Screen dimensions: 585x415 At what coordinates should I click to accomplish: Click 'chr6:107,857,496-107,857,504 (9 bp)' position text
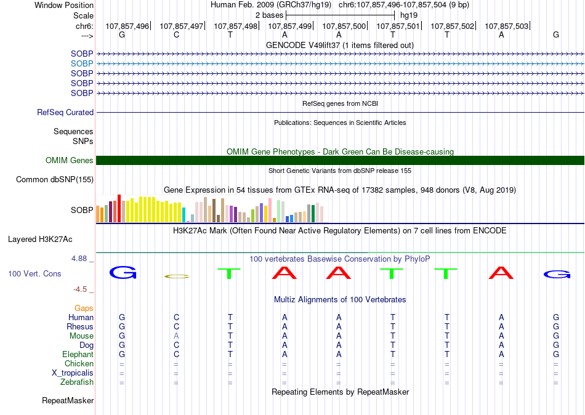(x=404, y=5)
